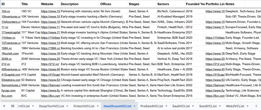Switch to the SaaSVCList sheet tab

(x=181, y=106)
